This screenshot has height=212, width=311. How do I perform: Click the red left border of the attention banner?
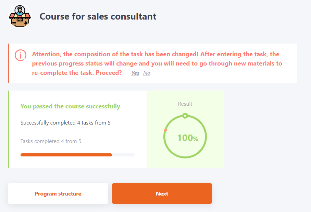pos(8,63)
